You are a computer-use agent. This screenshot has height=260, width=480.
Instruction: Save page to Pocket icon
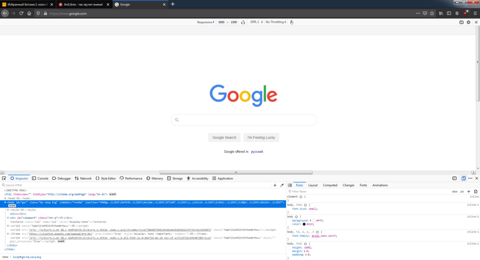pyautogui.click(x=425, y=13)
